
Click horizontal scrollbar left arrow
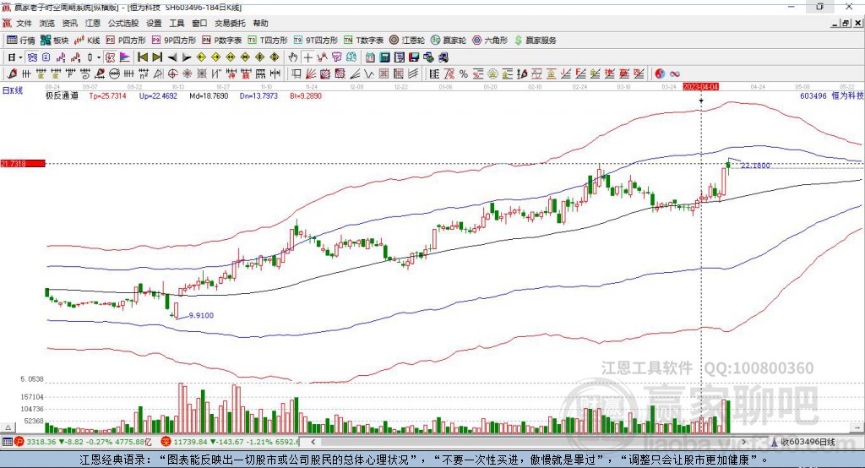pos(313,442)
